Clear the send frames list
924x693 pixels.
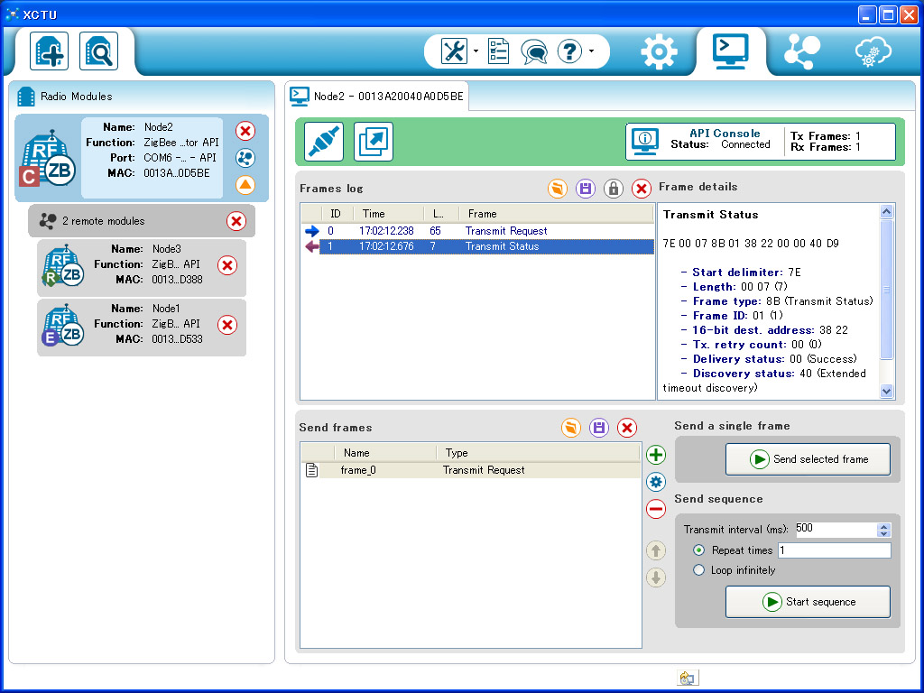[627, 428]
